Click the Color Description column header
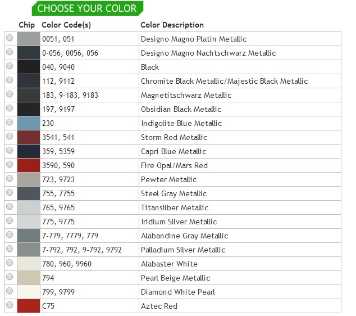Screen dimensions: 356x316 (172, 25)
